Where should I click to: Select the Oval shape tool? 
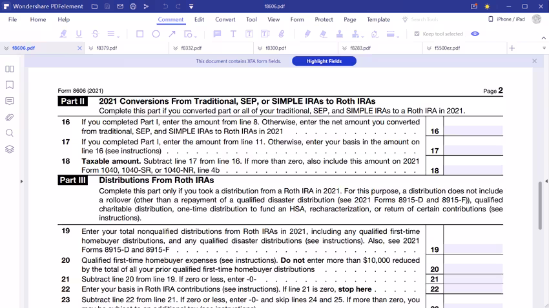tap(156, 34)
